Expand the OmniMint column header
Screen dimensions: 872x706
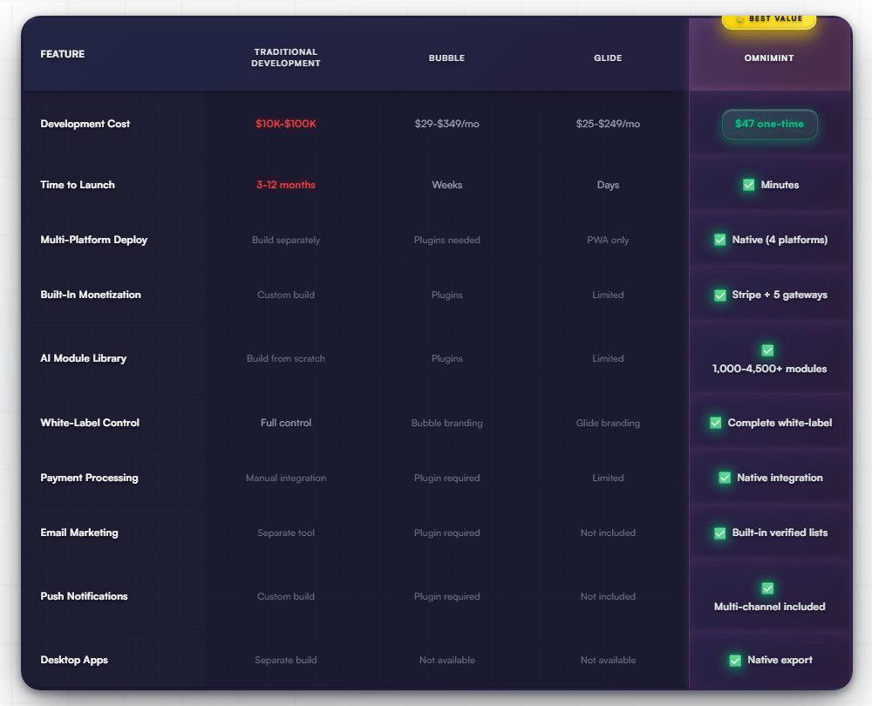pyautogui.click(x=768, y=58)
